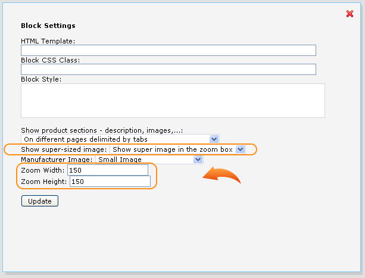Click the 'Zoom Height:' label
365x278 pixels.
pyautogui.click(x=44, y=182)
